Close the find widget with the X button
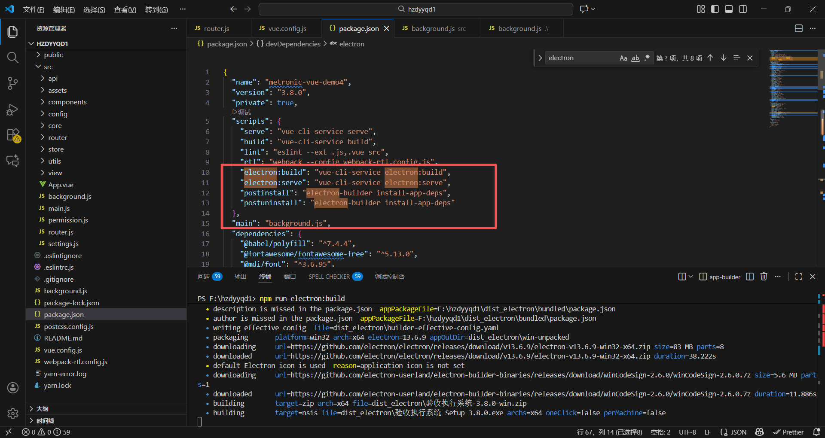This screenshot has height=438, width=825. click(750, 58)
